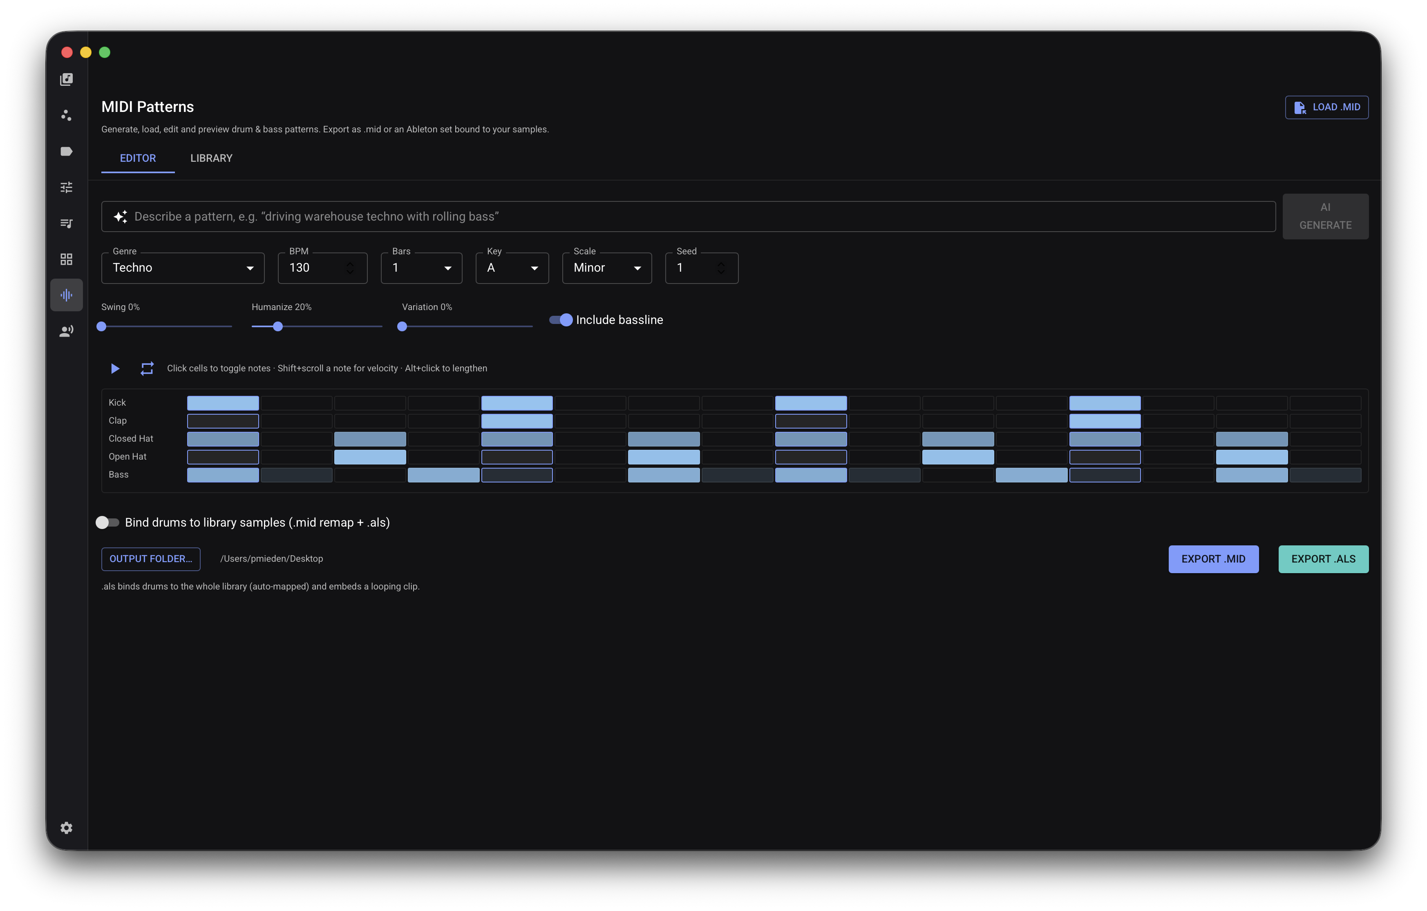Open the tuning sliders sidebar icon

[66, 187]
